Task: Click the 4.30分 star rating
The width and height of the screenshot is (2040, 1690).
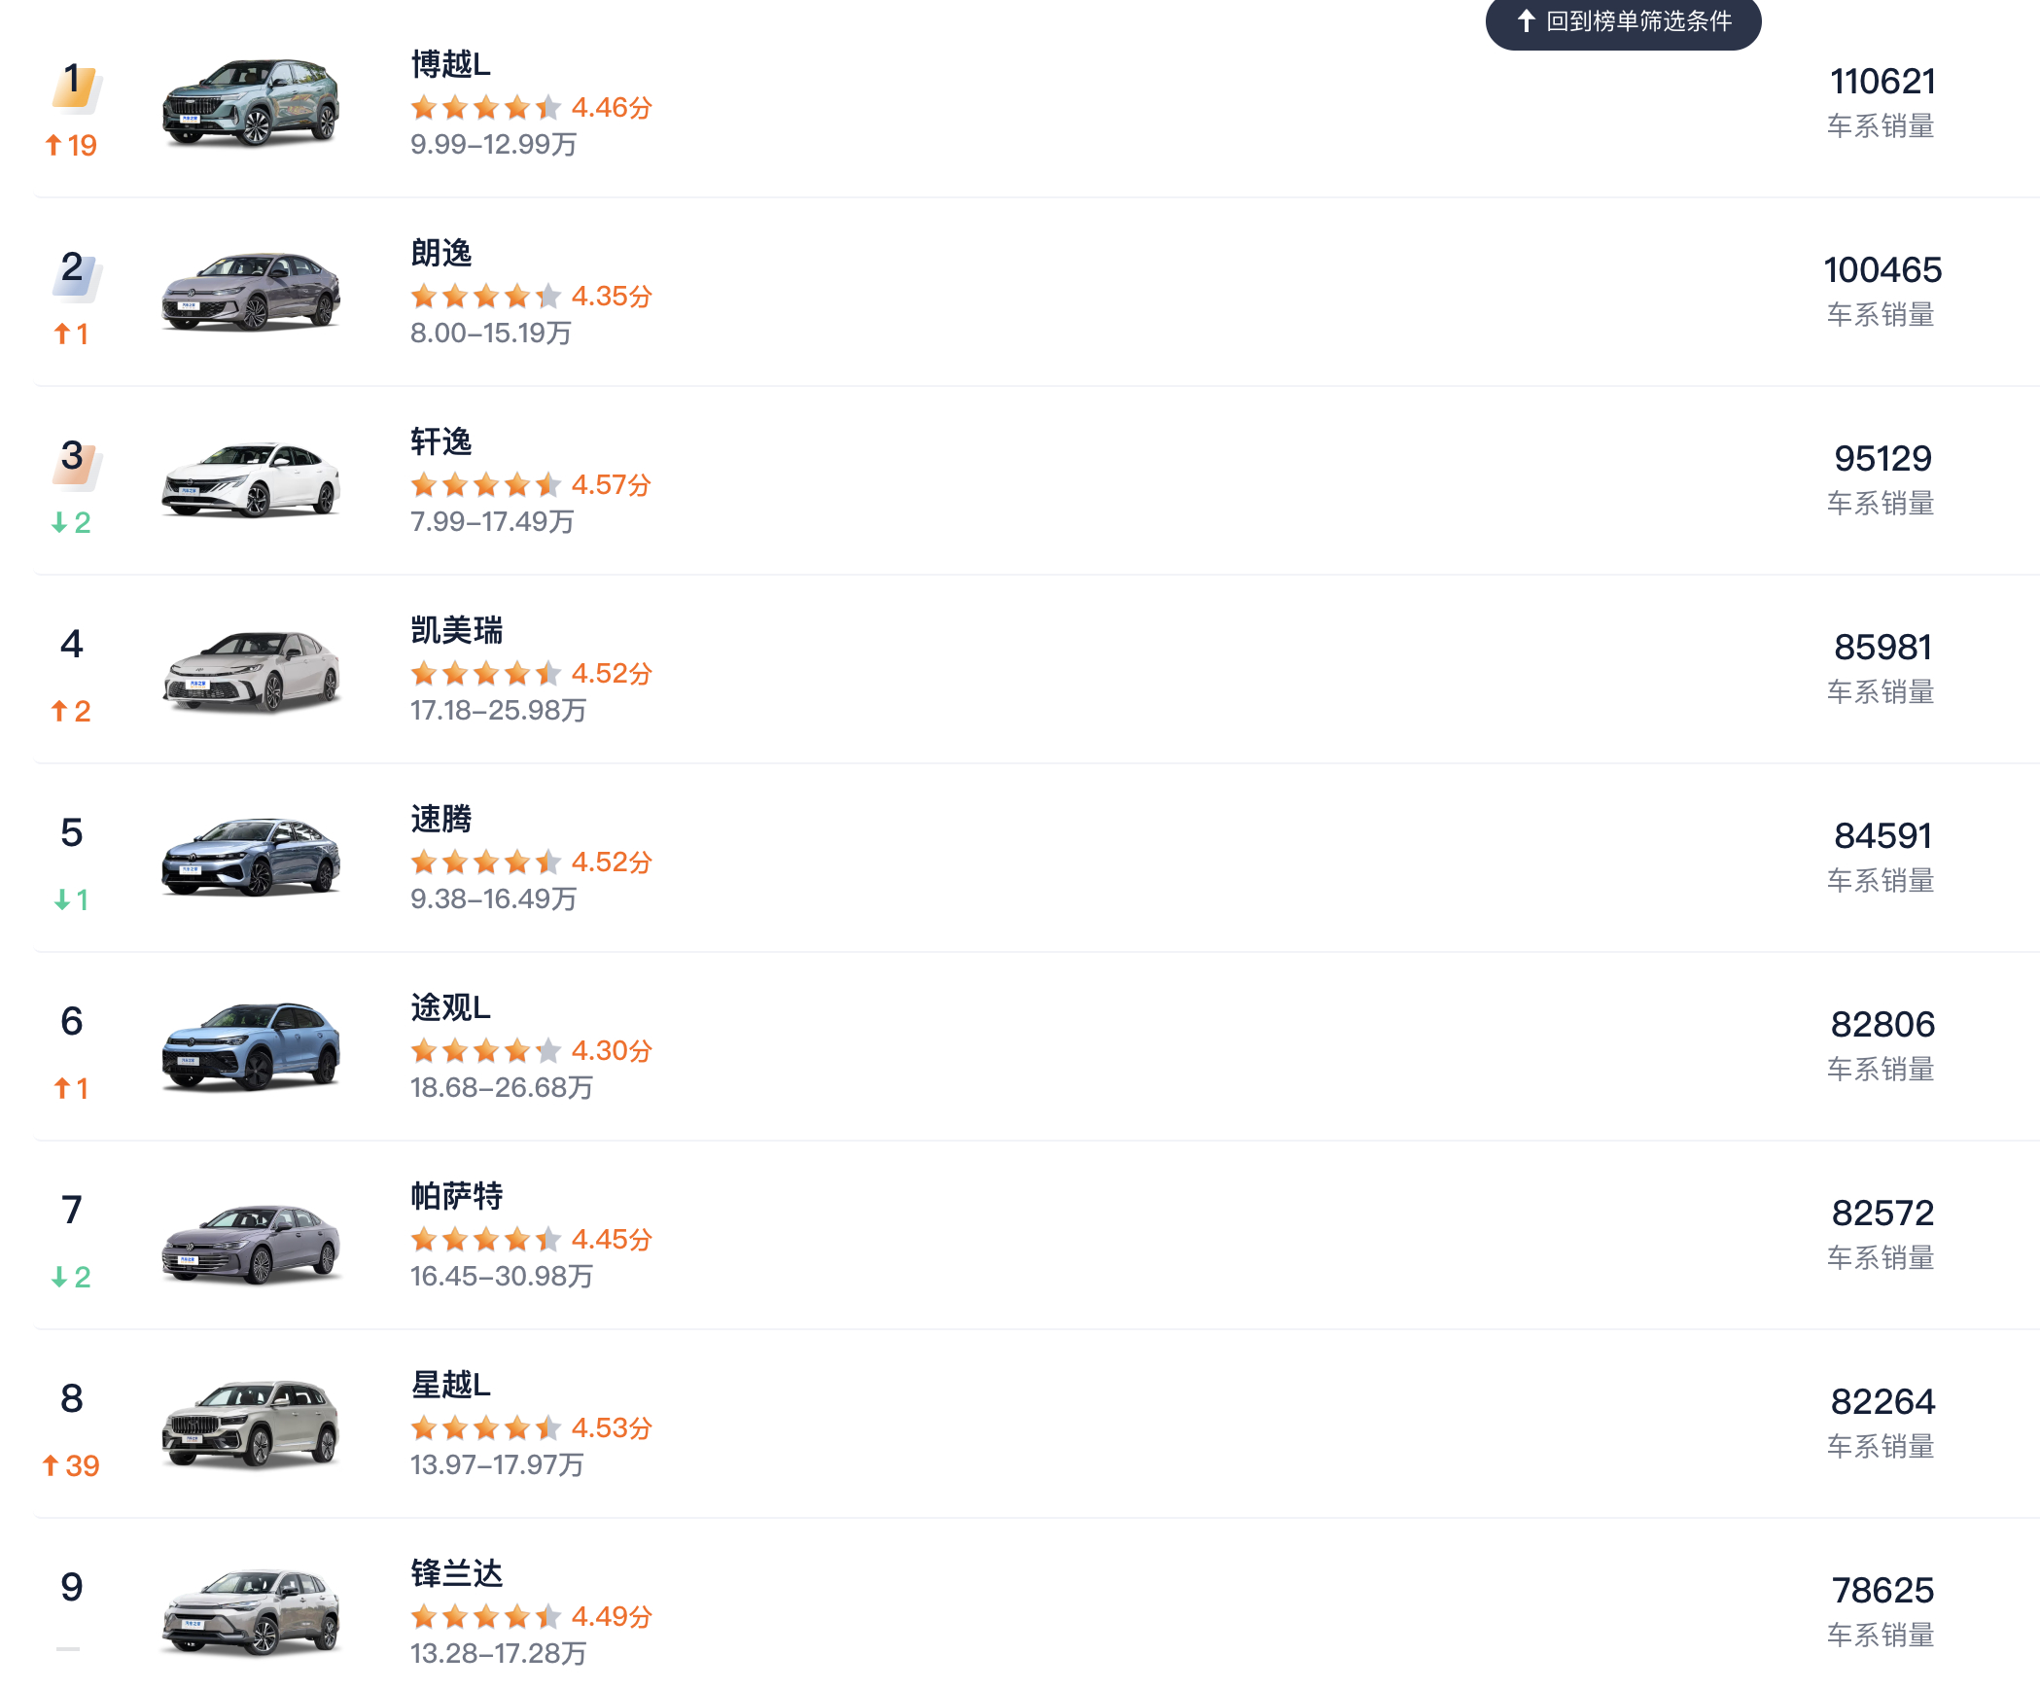Action: (x=531, y=1050)
